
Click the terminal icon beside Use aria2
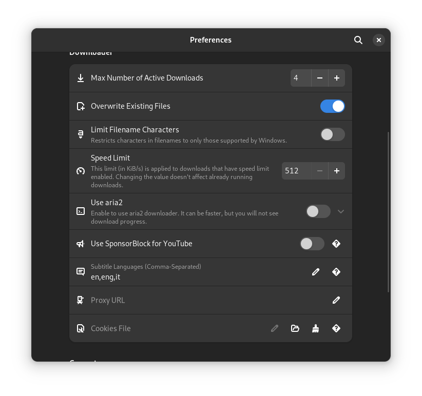[81, 211]
